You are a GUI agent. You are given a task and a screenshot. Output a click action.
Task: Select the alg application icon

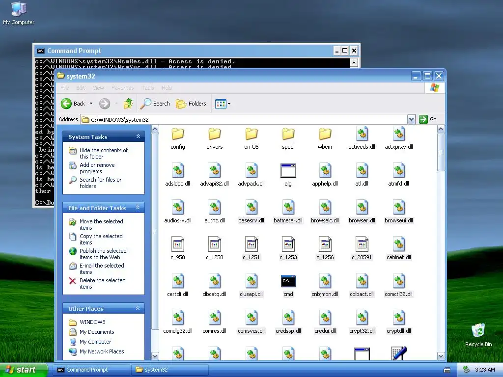tap(288, 170)
